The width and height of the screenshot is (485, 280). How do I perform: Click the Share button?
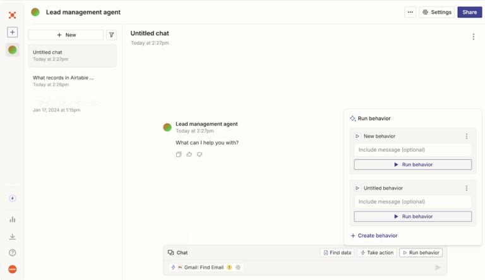tap(470, 12)
